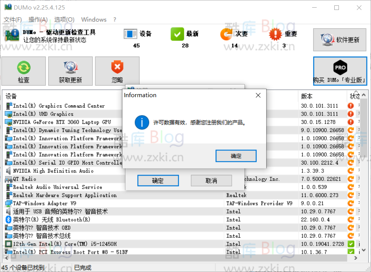The image size is (371, 272).
Task: Sort the list by 设备 column header
Action: tap(11, 96)
